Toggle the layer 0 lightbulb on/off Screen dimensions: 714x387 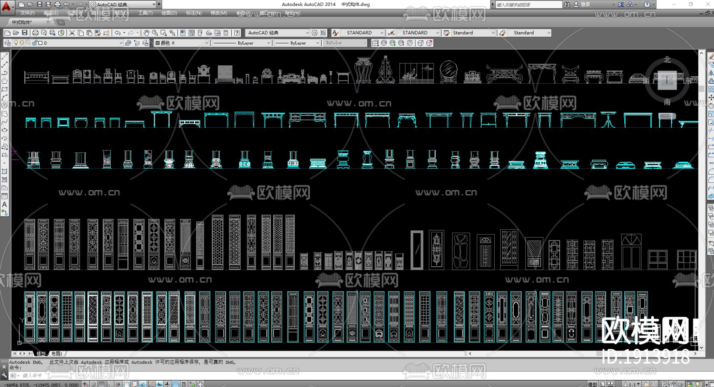16,43
